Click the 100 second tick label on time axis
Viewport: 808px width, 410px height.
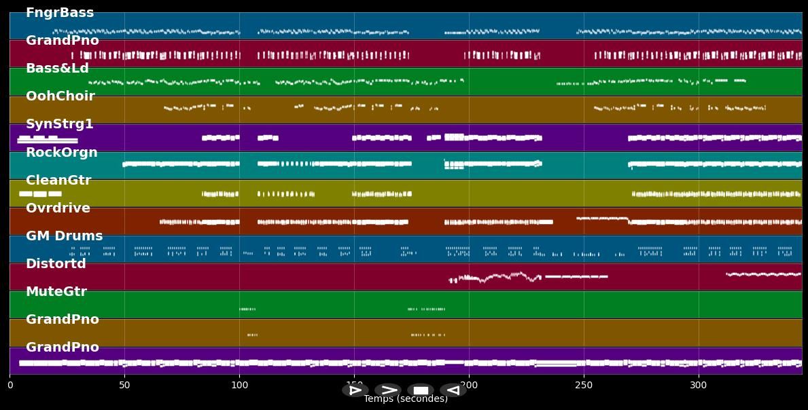tap(239, 386)
